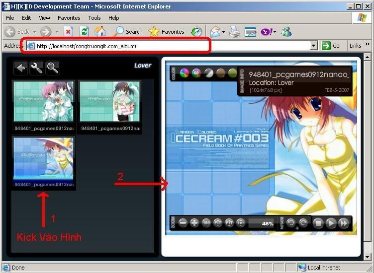Image resolution: width=374 pixels, height=273 pixels.
Task: Open Mail dropdown arrow
Action: [x=223, y=32]
